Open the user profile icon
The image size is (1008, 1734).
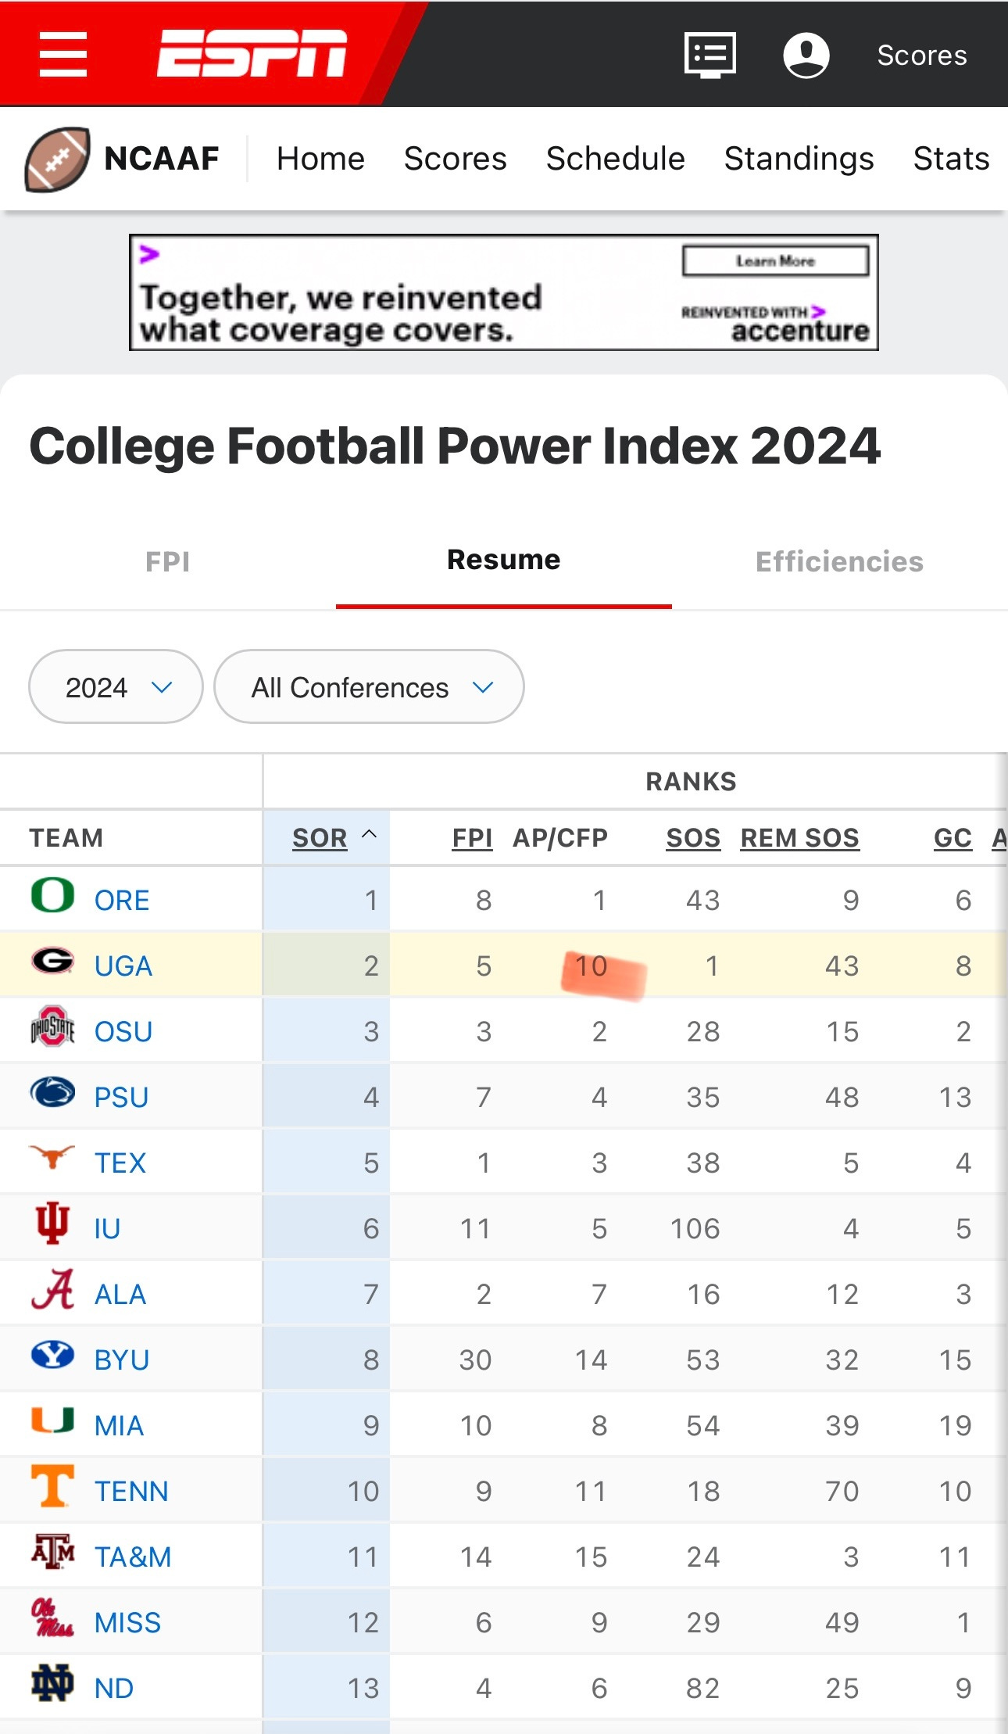click(806, 55)
